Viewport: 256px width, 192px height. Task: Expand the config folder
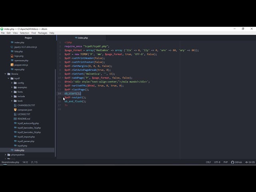click(x=12, y=83)
